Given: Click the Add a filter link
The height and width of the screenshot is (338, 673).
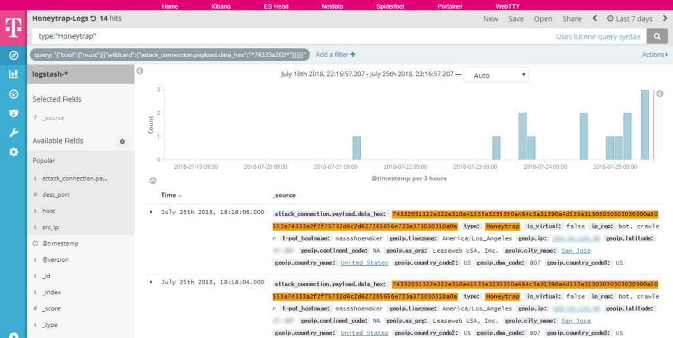Looking at the screenshot, I should [x=335, y=54].
